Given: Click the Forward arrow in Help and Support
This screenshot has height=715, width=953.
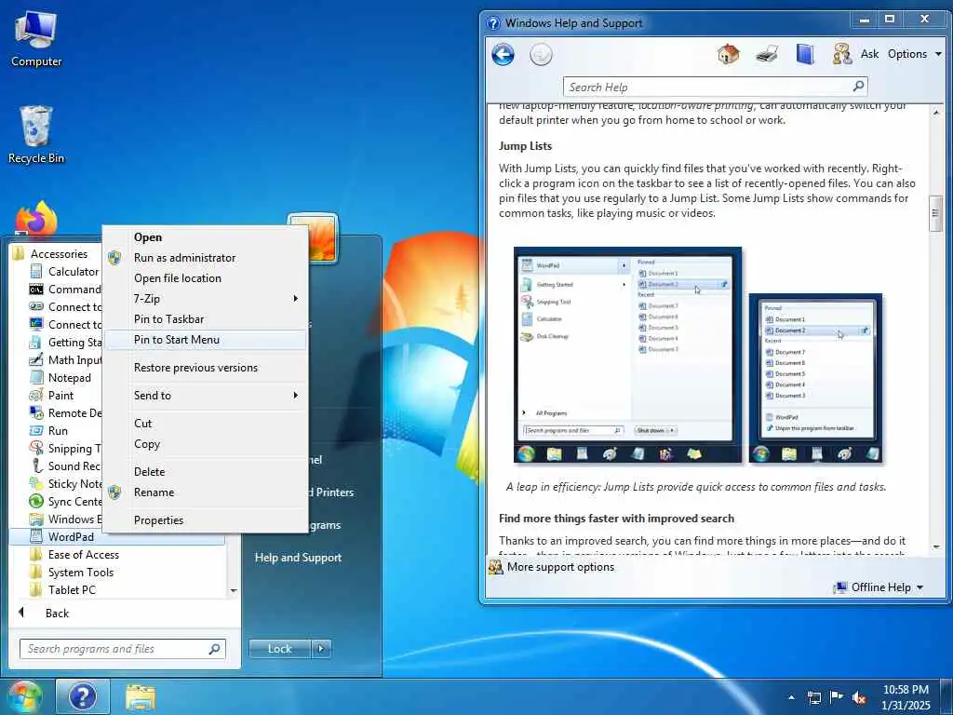Looking at the screenshot, I should coord(541,55).
